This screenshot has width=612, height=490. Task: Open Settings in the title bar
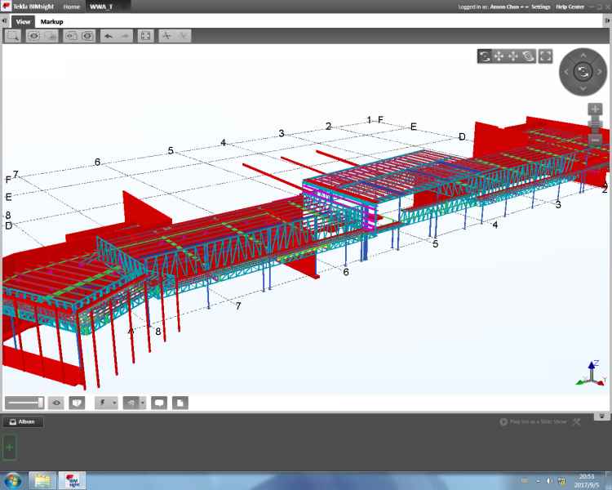(541, 7)
